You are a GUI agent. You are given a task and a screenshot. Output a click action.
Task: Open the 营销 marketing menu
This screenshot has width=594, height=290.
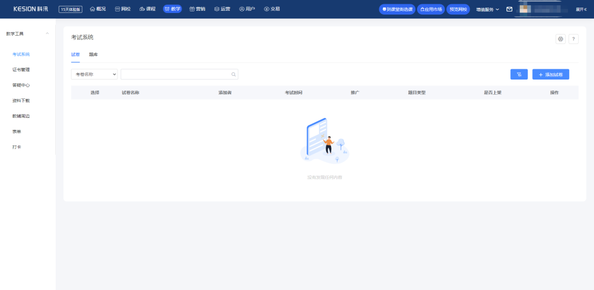click(197, 9)
